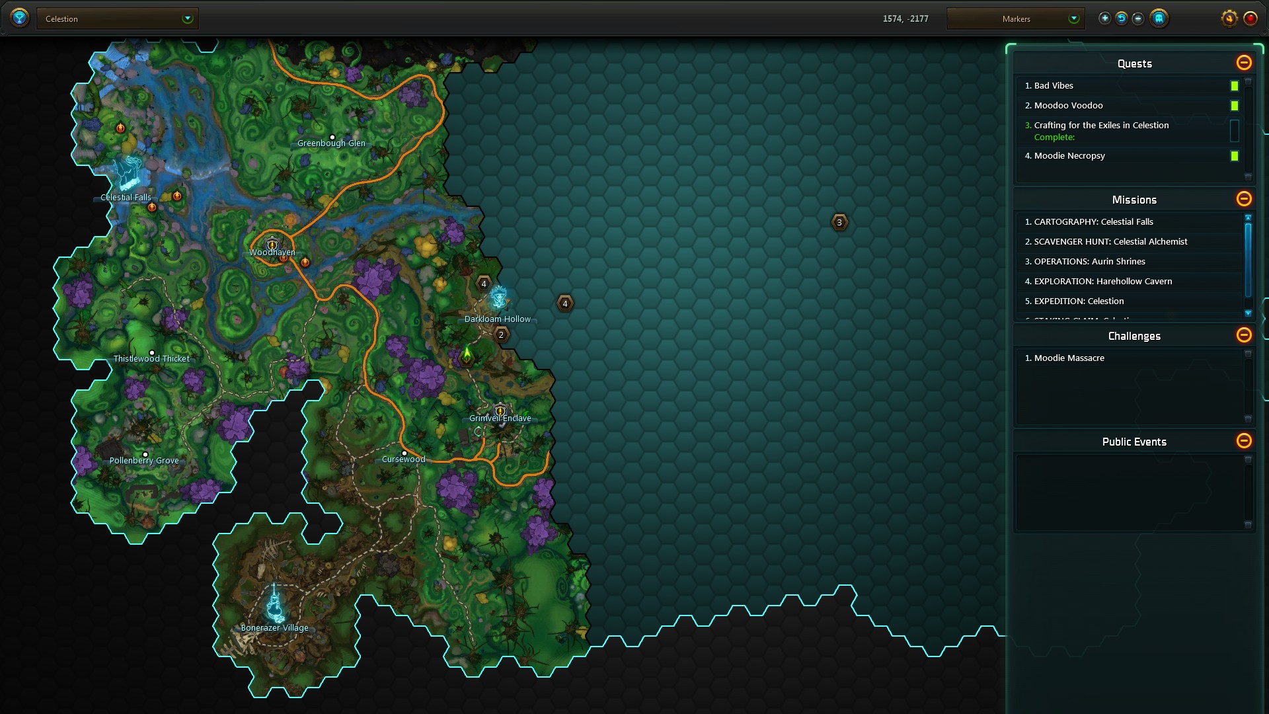Collapse the Public Events panel
Image resolution: width=1269 pixels, height=714 pixels.
tap(1244, 441)
